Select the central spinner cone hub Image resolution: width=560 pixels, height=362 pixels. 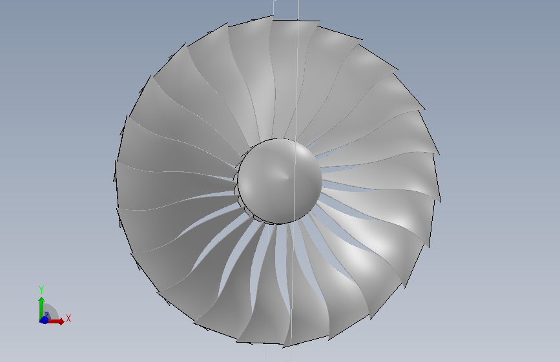tap(280, 182)
